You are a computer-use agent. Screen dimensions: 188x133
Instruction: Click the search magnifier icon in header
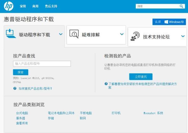(x=181, y=6)
